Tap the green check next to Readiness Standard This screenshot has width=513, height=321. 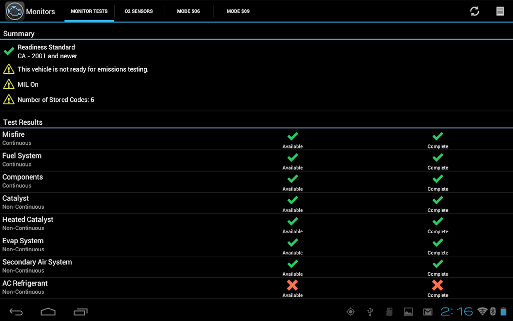coord(9,51)
